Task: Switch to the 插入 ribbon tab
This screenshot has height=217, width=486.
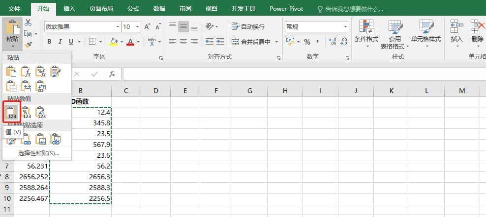Action: click(69, 9)
